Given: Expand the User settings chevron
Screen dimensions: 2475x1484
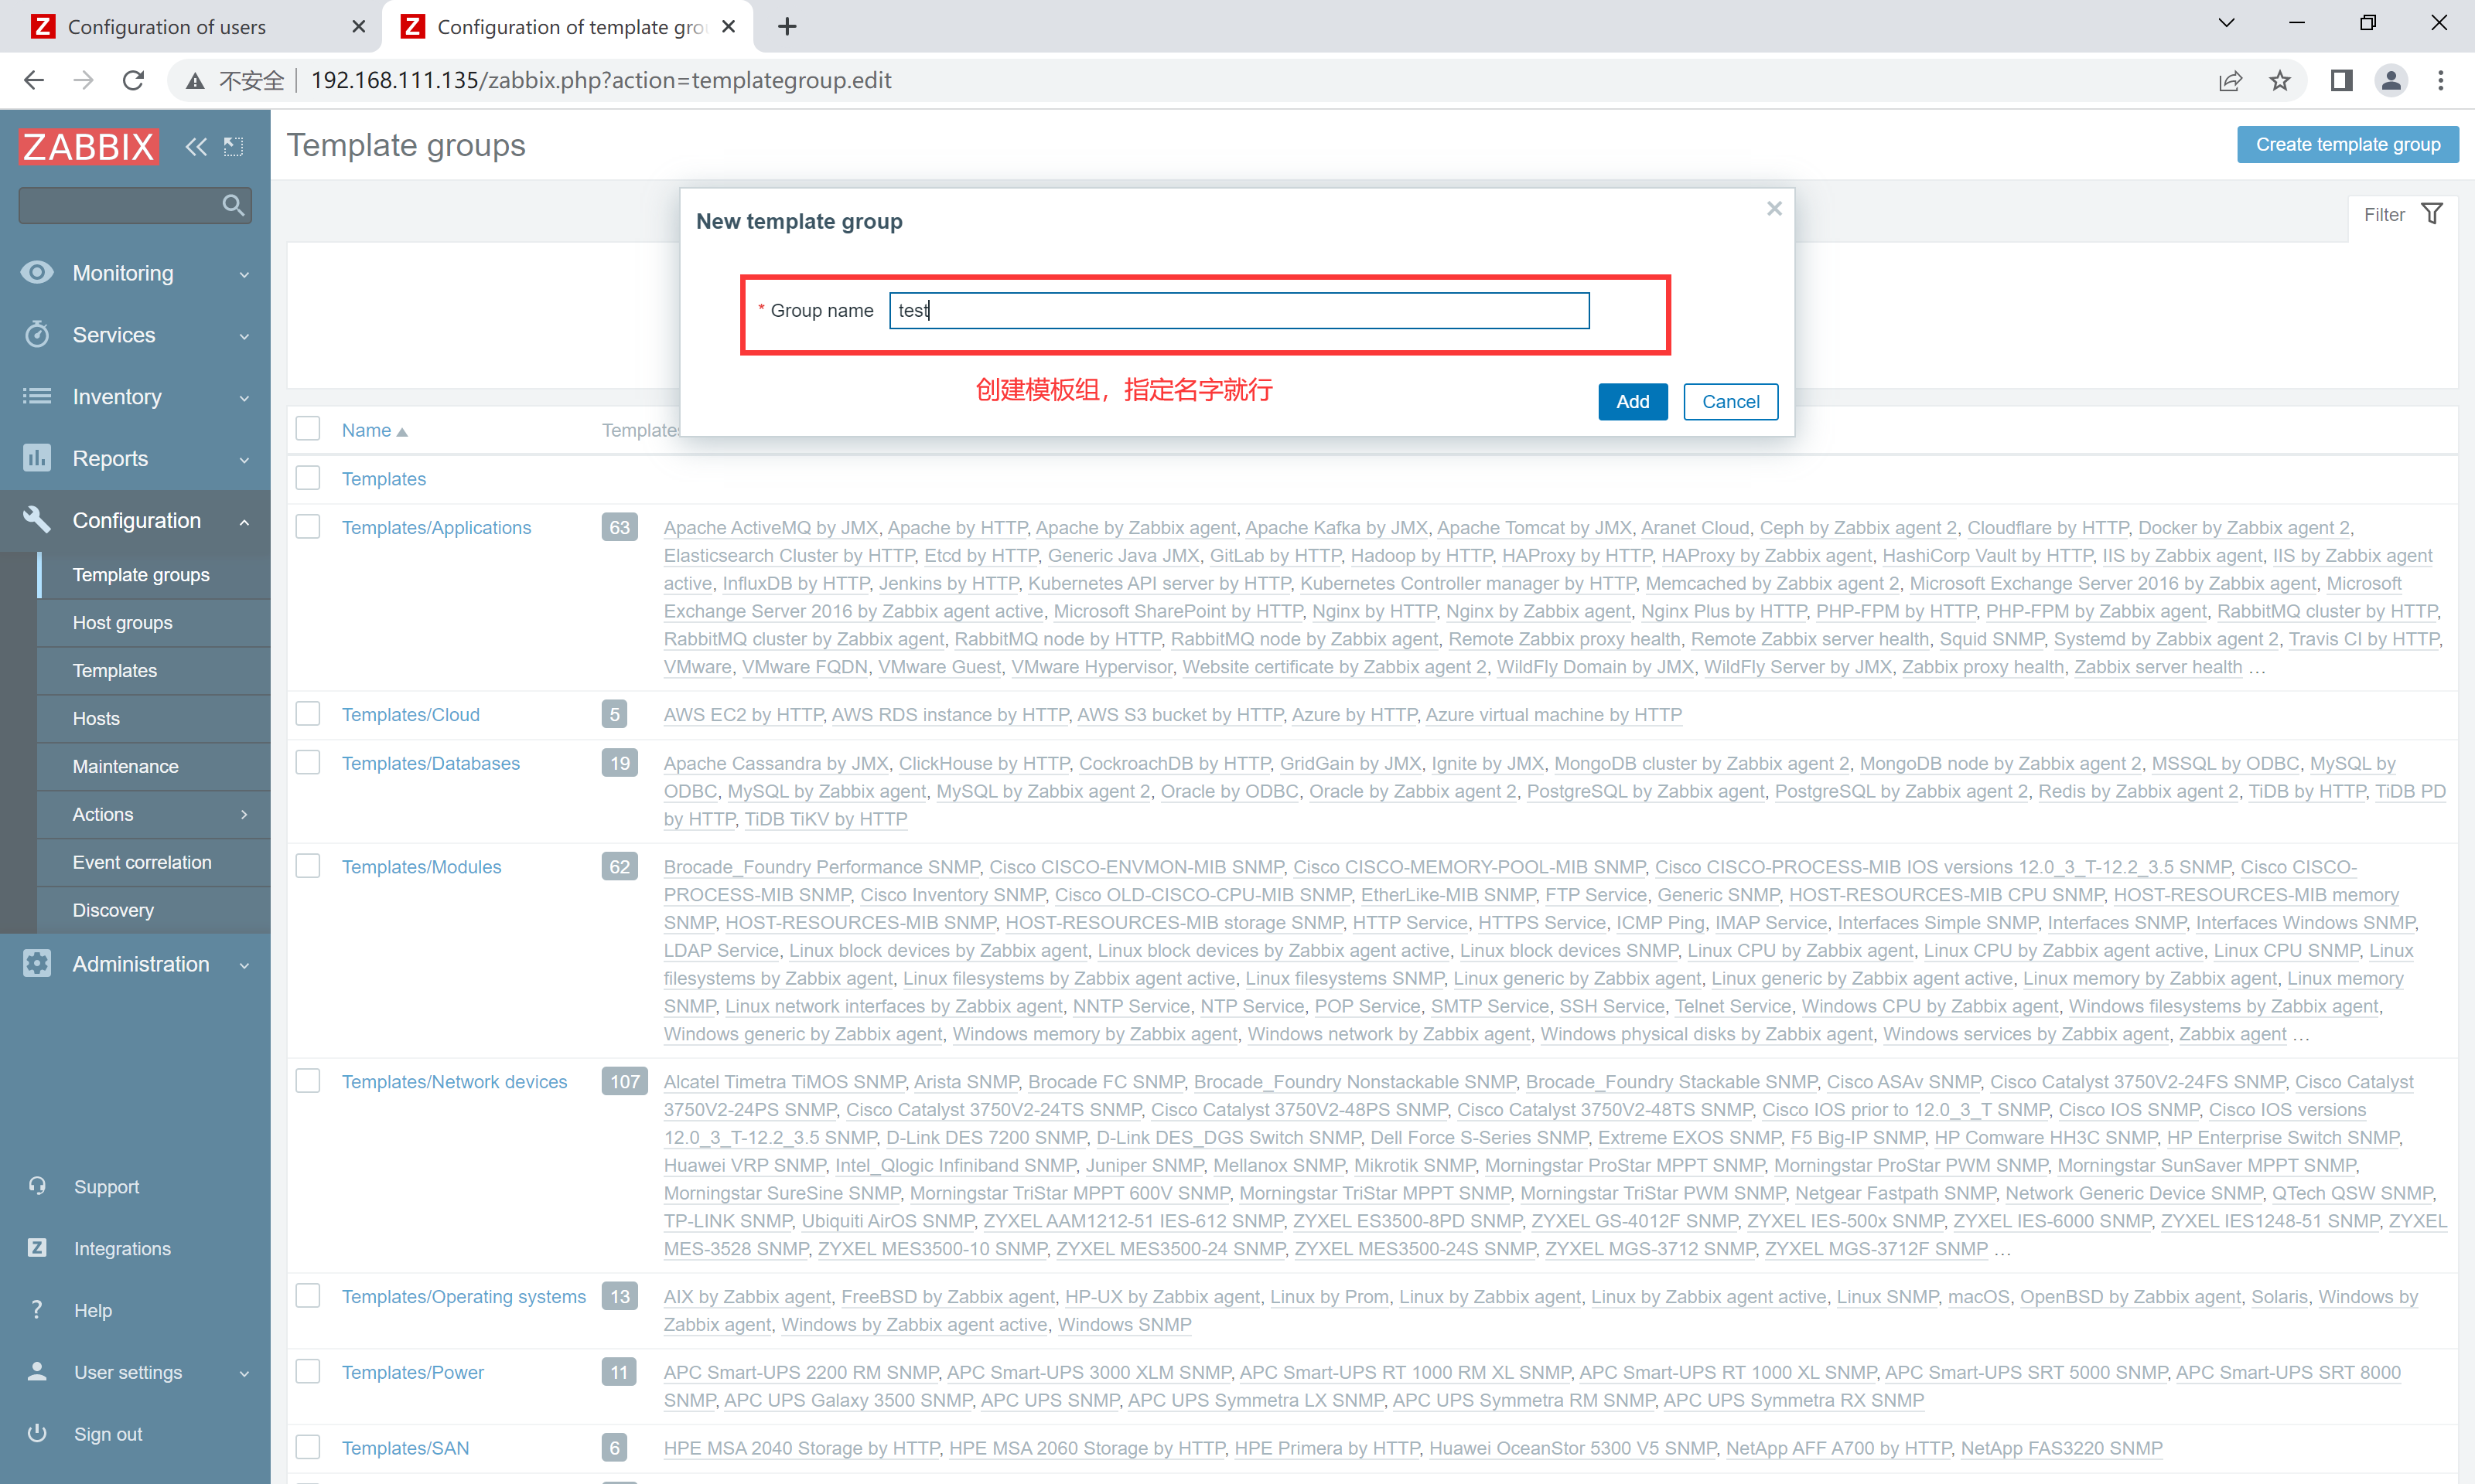Looking at the screenshot, I should tap(244, 1373).
